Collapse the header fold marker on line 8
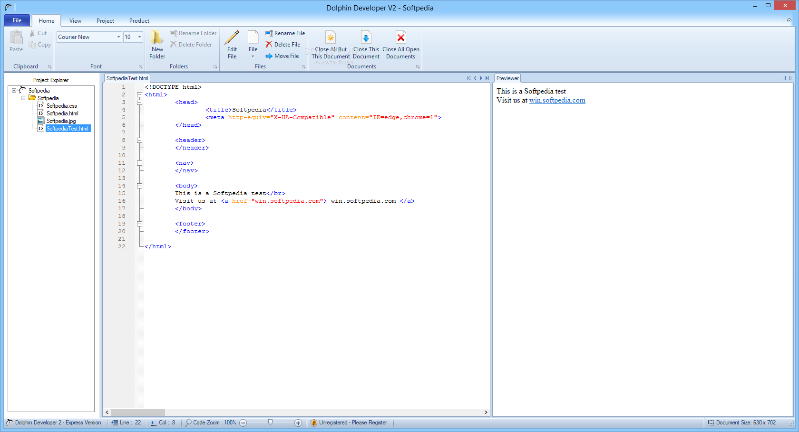 coord(140,140)
